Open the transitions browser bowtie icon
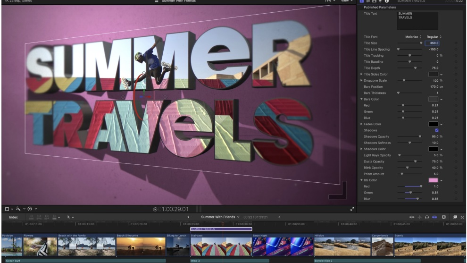Viewport: 467px width, 263px height. tap(462, 217)
